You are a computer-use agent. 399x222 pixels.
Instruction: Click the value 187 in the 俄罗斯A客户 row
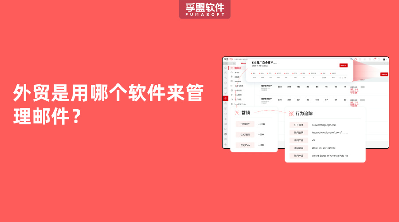298,87
